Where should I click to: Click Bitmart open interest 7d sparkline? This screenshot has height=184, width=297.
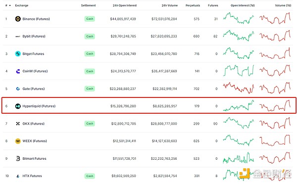[239, 158]
